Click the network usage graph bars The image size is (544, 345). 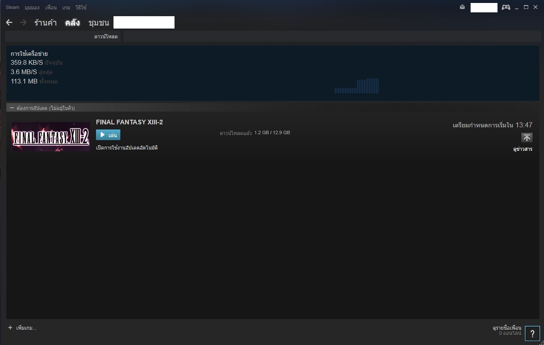(x=357, y=86)
